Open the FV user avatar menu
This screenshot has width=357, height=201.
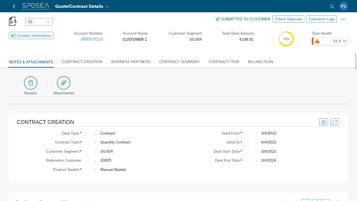coord(343,6)
